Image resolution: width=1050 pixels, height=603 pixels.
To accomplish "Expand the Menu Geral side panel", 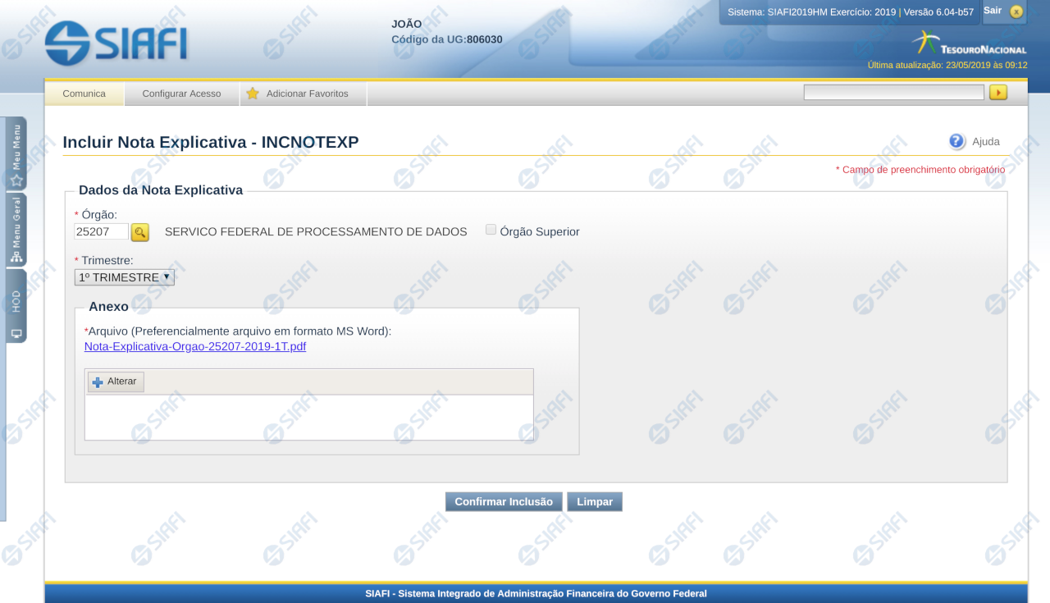I will tap(16, 230).
